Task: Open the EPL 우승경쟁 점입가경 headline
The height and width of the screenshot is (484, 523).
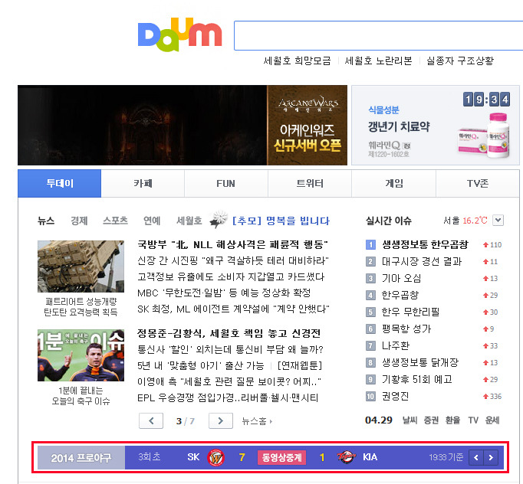Action: [228, 397]
